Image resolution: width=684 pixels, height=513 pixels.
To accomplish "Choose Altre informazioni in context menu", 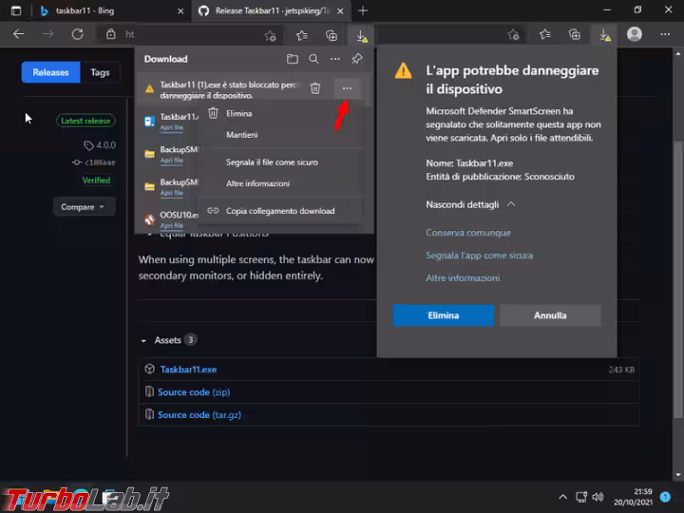I will pyautogui.click(x=257, y=183).
